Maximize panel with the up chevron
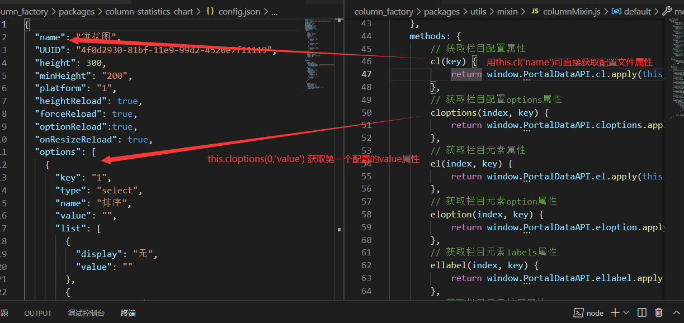The height and width of the screenshot is (323, 684). (x=676, y=313)
